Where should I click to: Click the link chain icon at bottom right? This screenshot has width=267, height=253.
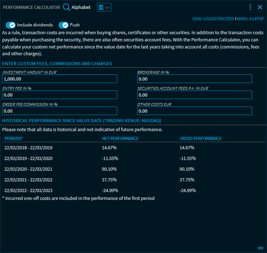[260, 248]
